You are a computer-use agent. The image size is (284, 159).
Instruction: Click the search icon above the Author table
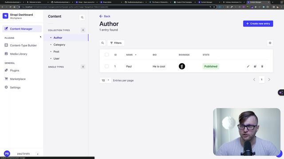103,43
